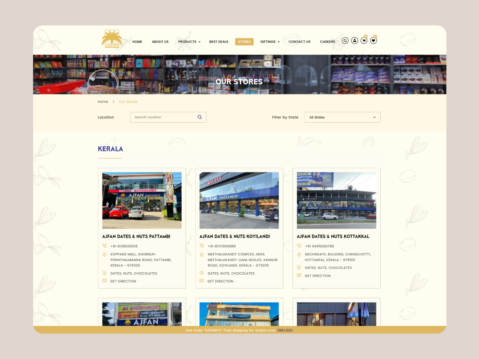This screenshot has width=479, height=359.
Task: Click the Kerala section heading
Action: click(110, 149)
